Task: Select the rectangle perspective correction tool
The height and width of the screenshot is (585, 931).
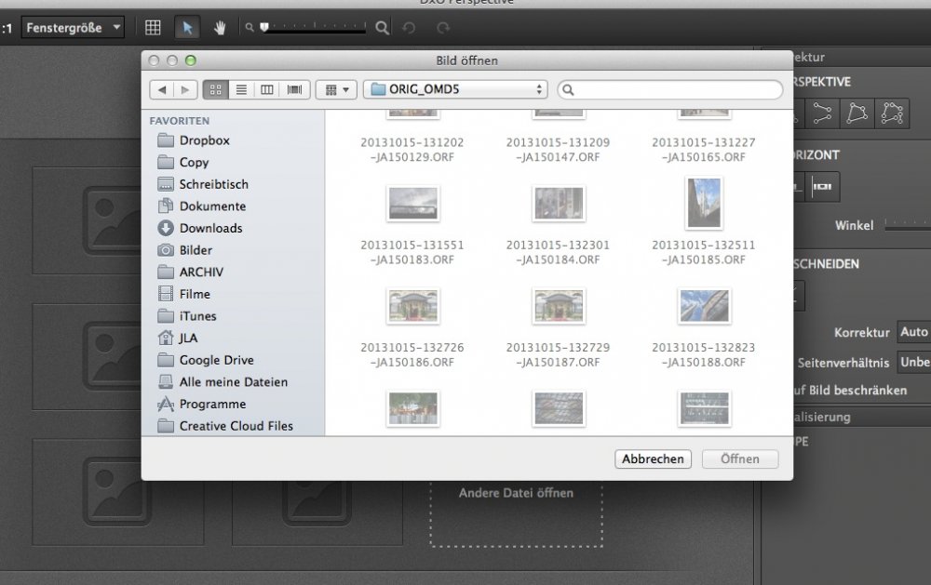Action: 857,113
